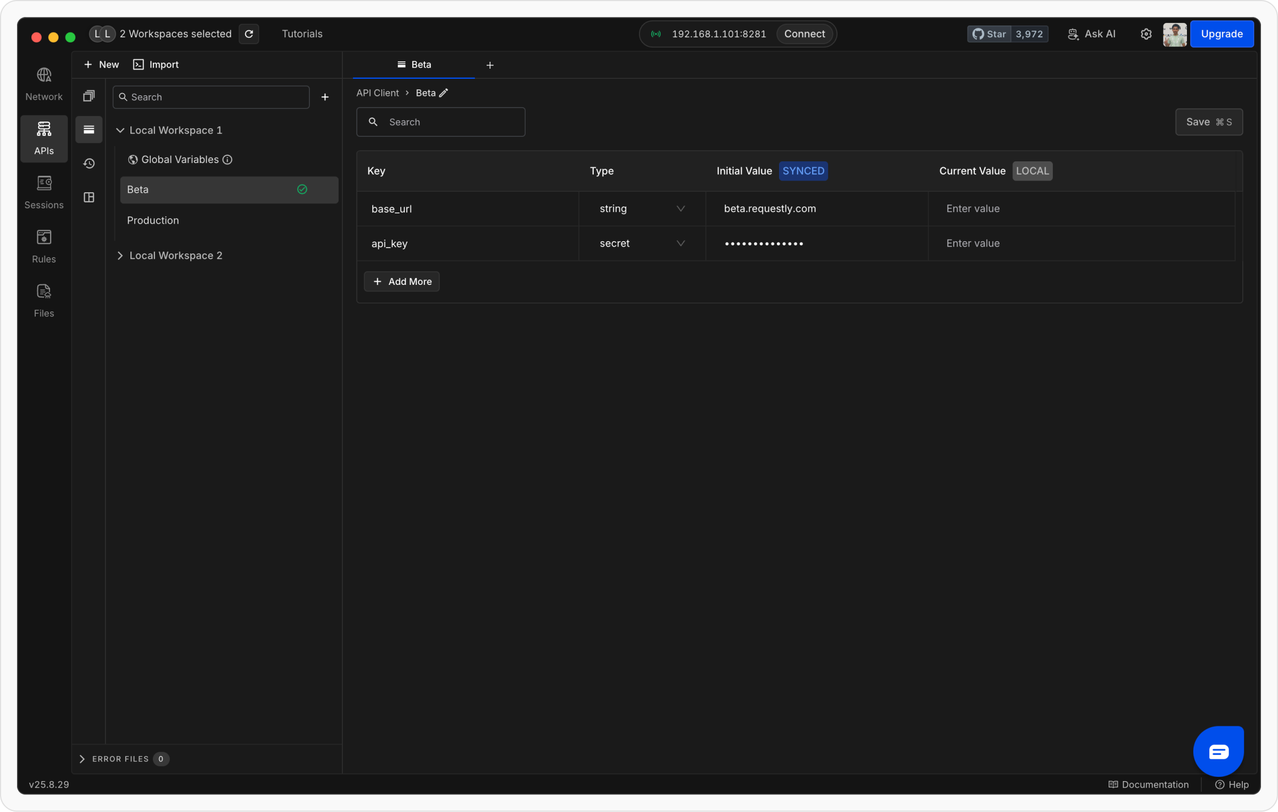The width and height of the screenshot is (1278, 812).
Task: Open the Collections panel icon
Action: 89,96
